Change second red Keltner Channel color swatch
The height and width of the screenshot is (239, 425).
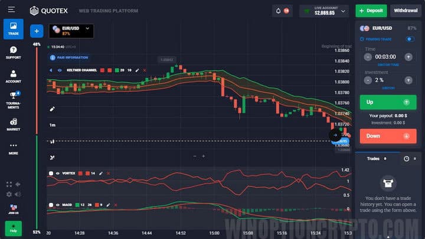click(110, 70)
